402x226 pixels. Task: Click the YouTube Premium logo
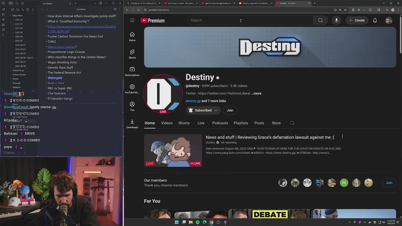coord(153,20)
